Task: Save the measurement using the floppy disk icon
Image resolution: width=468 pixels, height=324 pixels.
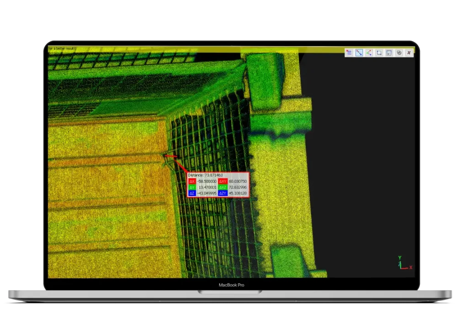Action: (389, 53)
